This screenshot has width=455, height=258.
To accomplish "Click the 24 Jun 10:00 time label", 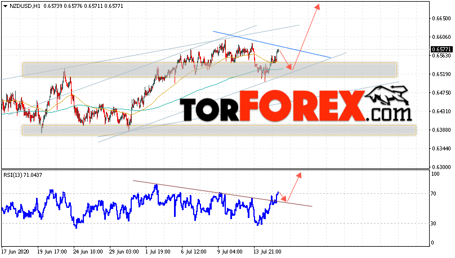I will pyautogui.click(x=88, y=252).
